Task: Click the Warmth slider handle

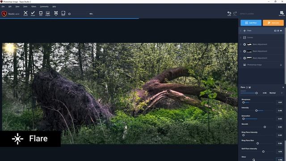Action: (265, 127)
